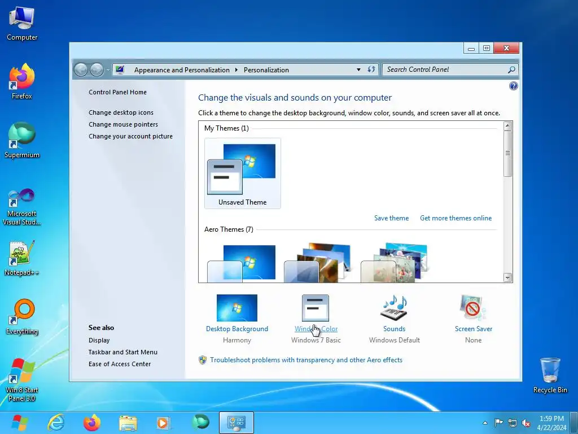Open the Recycle Bin
This screenshot has height=434, width=578.
[550, 375]
